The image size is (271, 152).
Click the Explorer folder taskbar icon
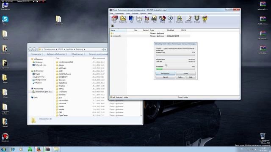(56, 149)
